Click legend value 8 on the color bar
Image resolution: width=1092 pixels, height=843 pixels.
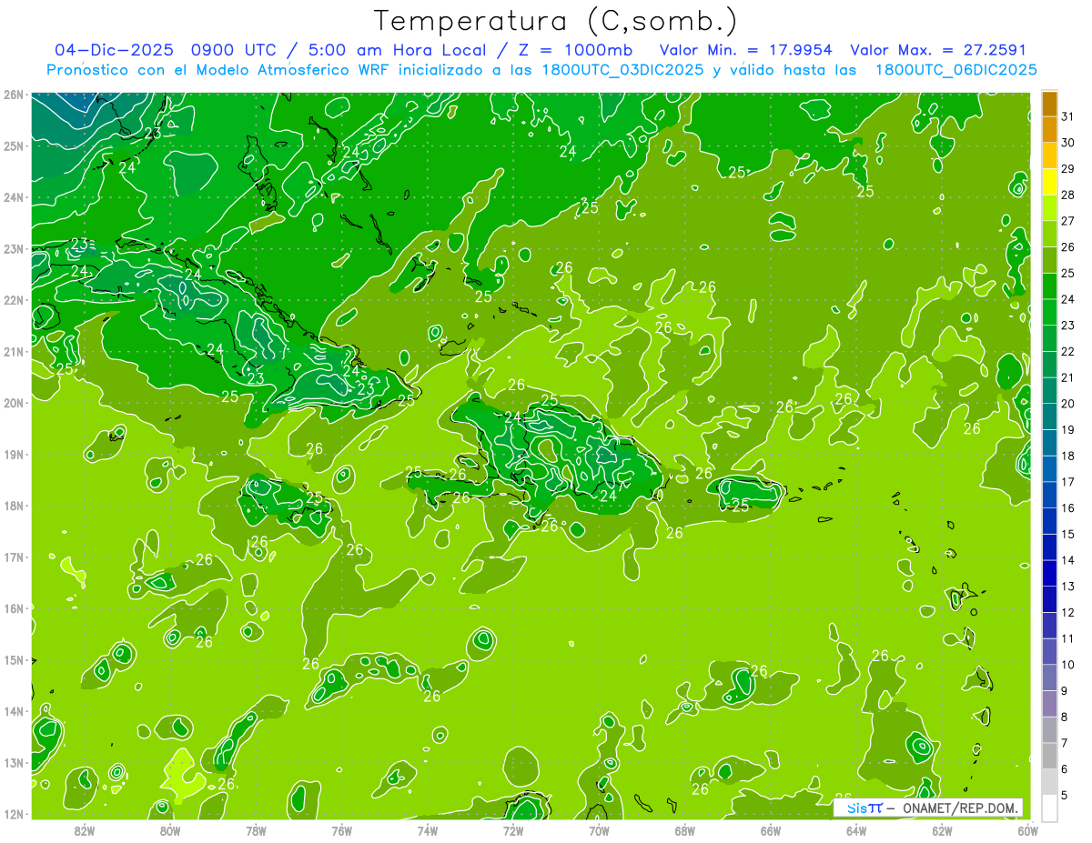(x=1064, y=717)
